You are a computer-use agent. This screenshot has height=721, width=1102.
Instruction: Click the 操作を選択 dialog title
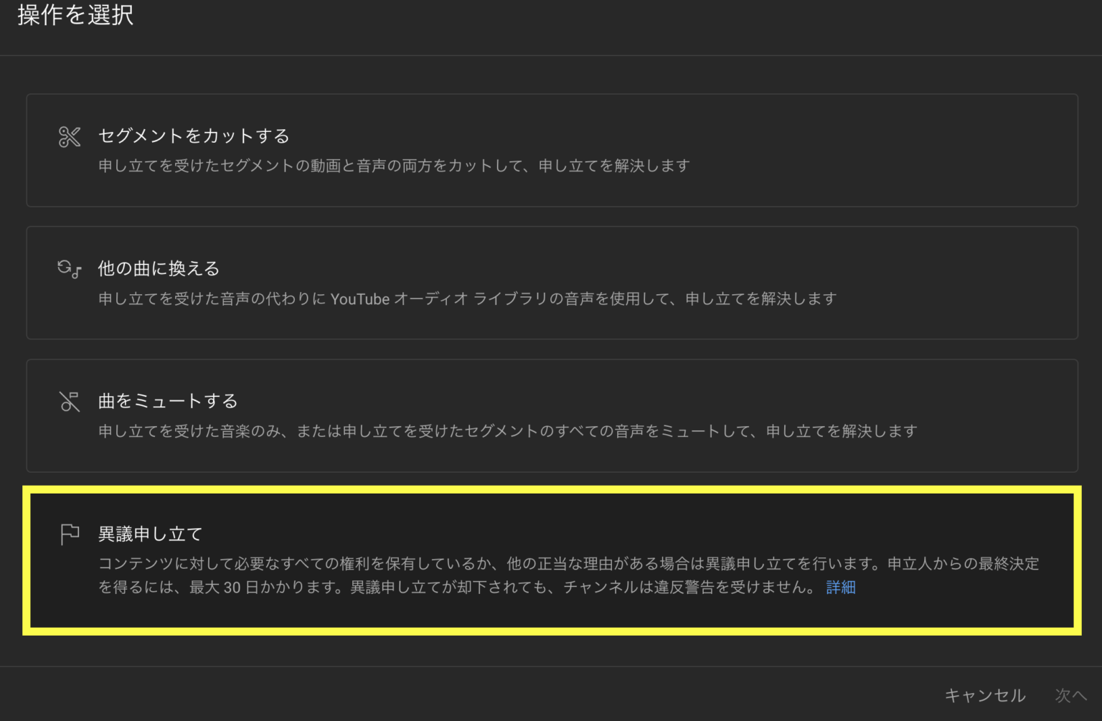pyautogui.click(x=75, y=14)
